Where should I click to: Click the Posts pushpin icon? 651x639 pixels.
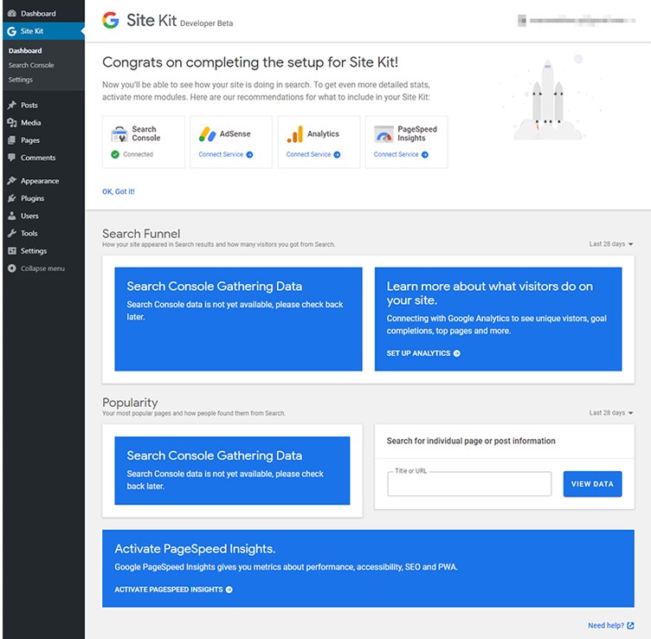(11, 105)
